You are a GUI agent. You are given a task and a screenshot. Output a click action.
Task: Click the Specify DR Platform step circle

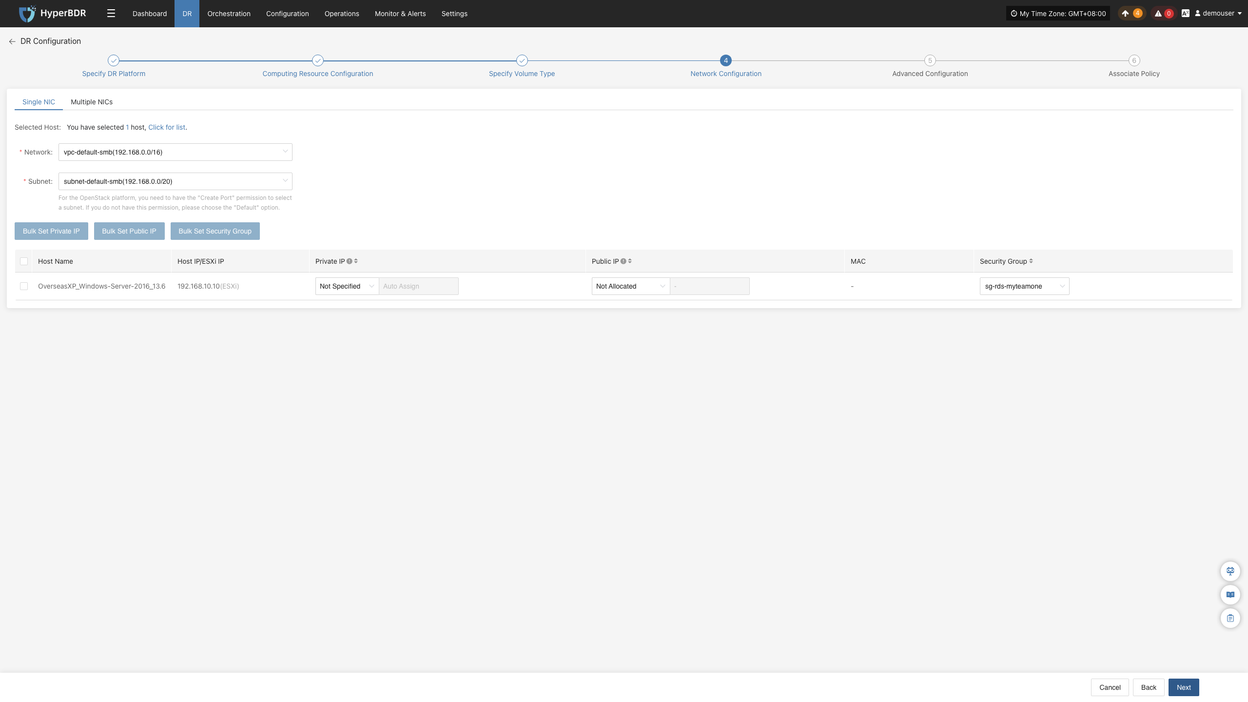click(x=114, y=60)
